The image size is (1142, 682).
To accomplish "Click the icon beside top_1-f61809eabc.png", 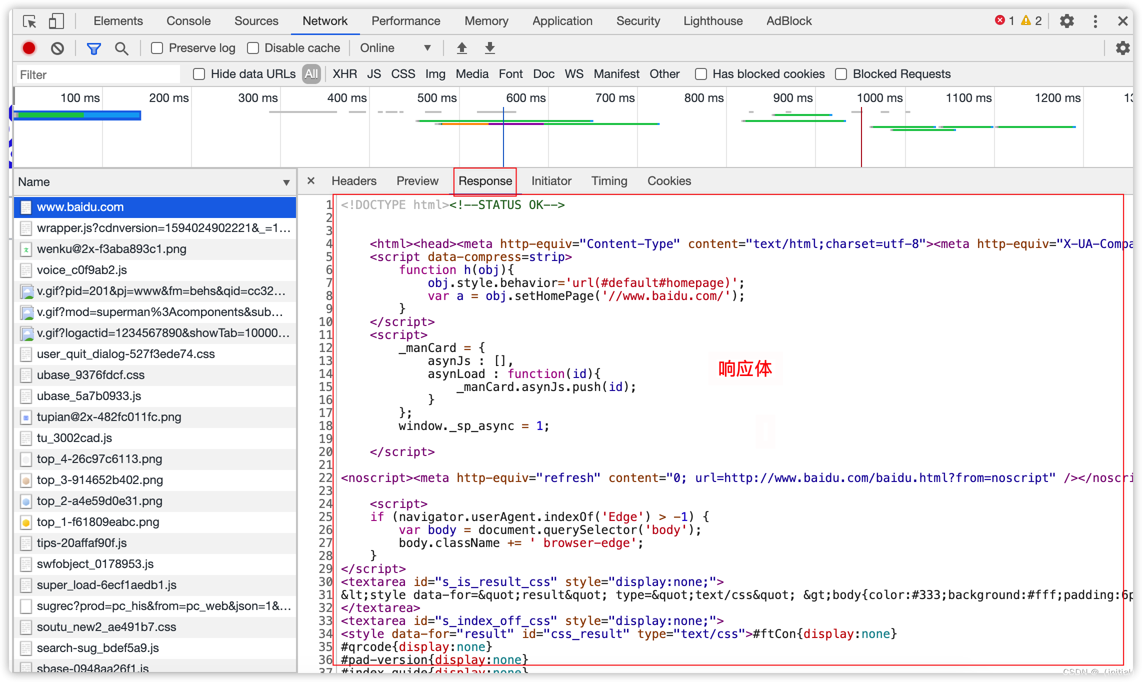I will pos(26,522).
